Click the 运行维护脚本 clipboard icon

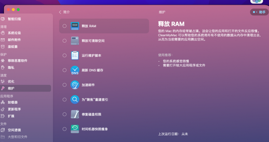[75, 56]
